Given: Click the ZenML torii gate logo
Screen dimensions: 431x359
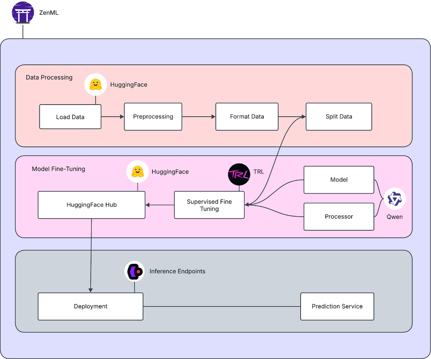Looking at the screenshot, I should click(23, 13).
